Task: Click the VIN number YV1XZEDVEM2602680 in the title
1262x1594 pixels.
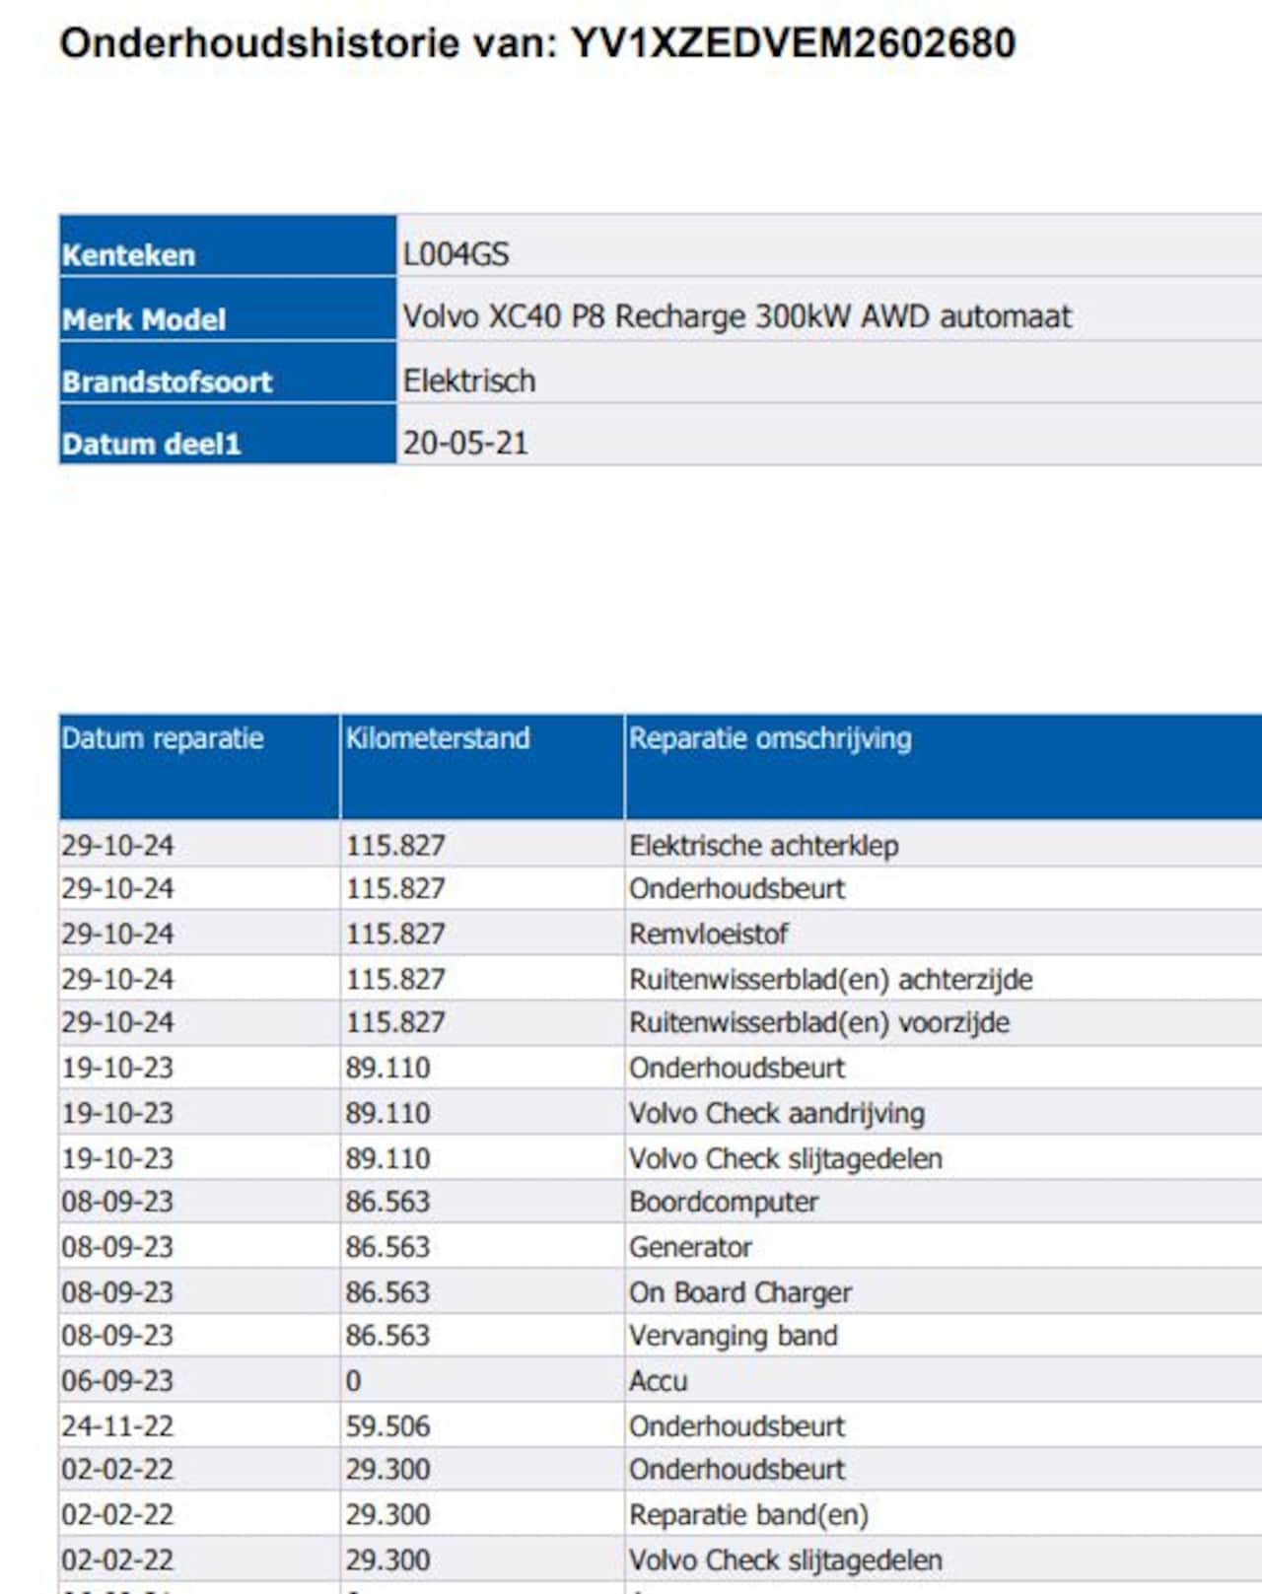Action: [794, 44]
